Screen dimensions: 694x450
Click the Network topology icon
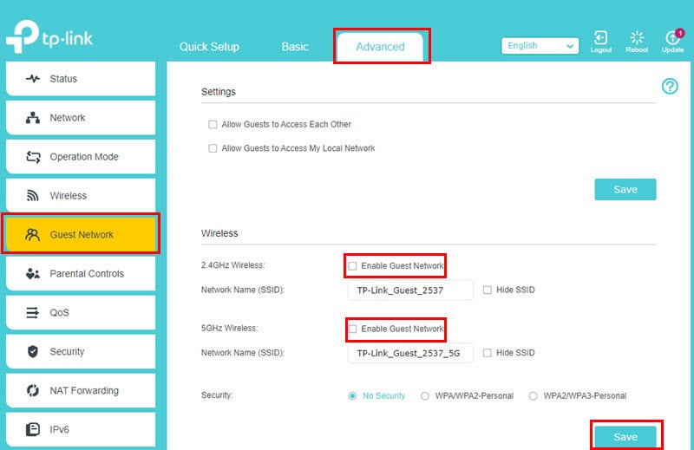tap(33, 118)
